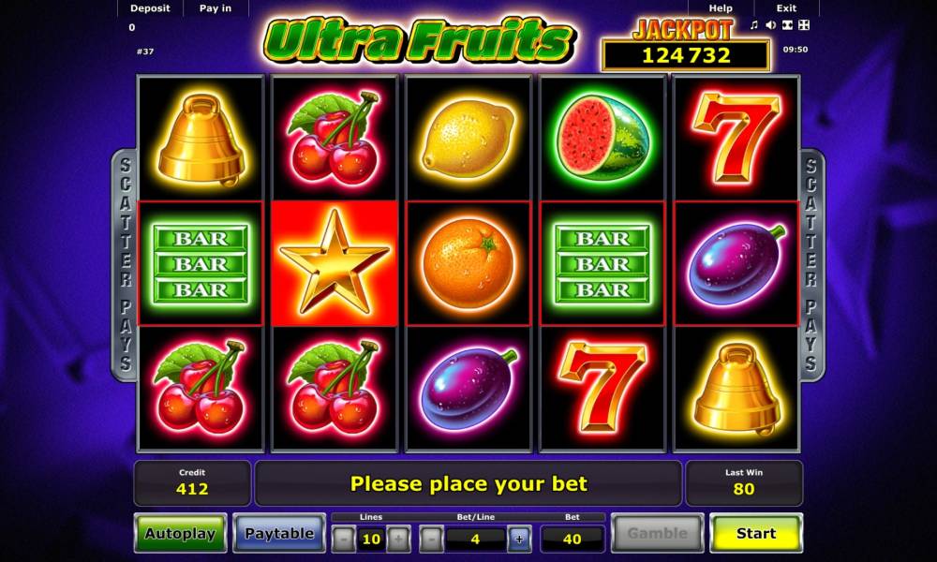The image size is (937, 562).
Task: Click the Pay in option
Action: 216,8
